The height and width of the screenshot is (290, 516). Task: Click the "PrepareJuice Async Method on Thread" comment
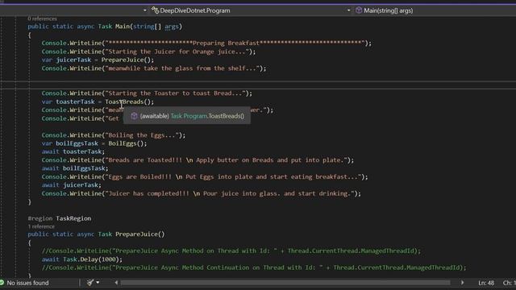coord(231,251)
